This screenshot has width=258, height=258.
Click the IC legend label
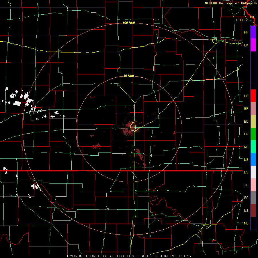click(246, 185)
